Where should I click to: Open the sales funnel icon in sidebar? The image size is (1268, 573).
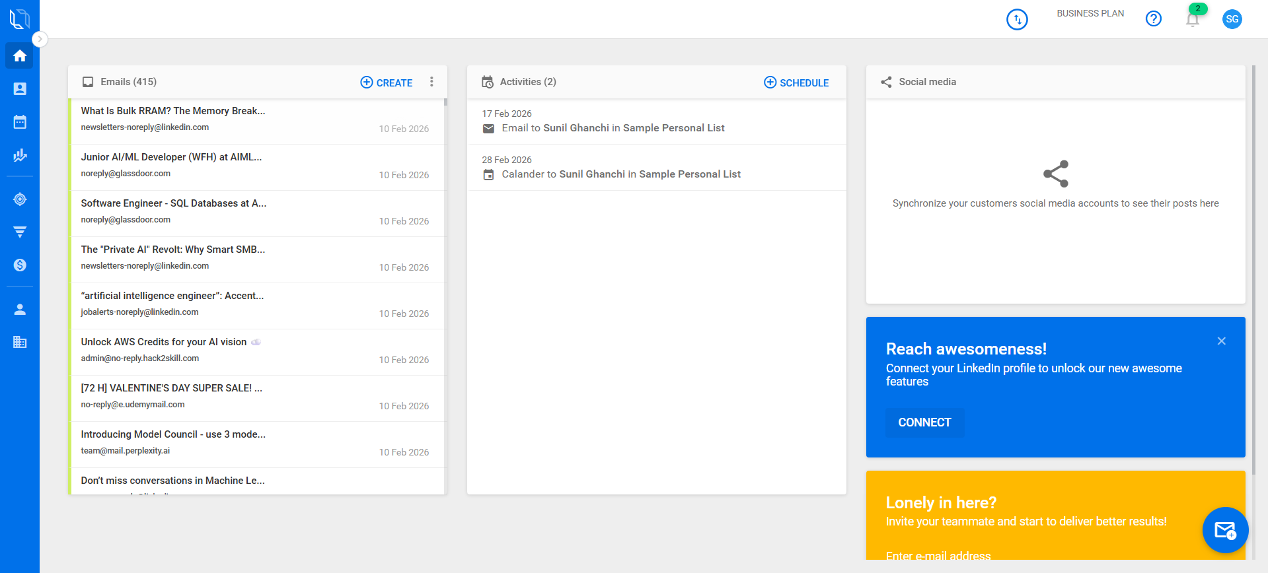pyautogui.click(x=20, y=232)
